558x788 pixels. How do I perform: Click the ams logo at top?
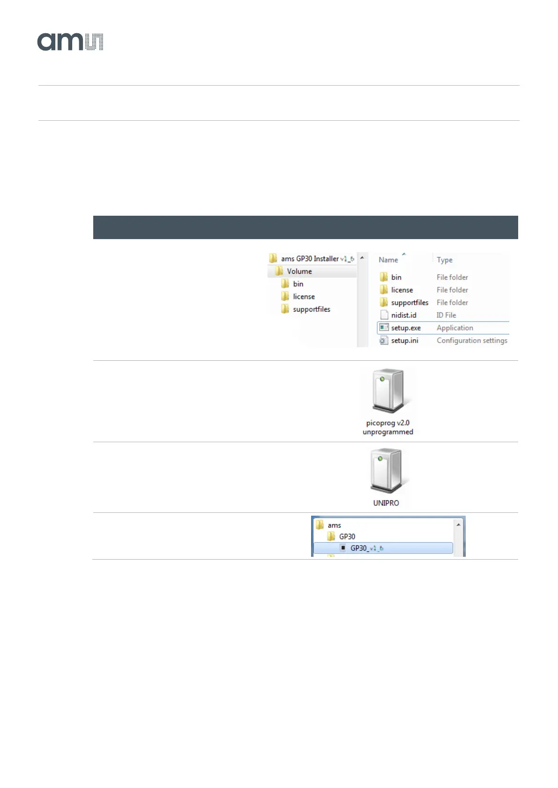[70, 42]
